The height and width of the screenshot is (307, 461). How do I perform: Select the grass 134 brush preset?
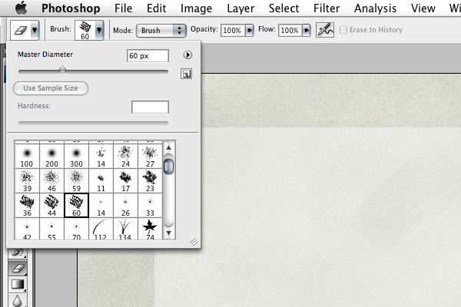125,229
